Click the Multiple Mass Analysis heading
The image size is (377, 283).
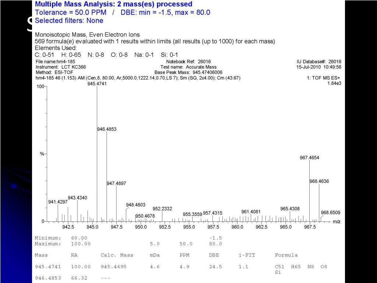pyautogui.click(x=113, y=4)
